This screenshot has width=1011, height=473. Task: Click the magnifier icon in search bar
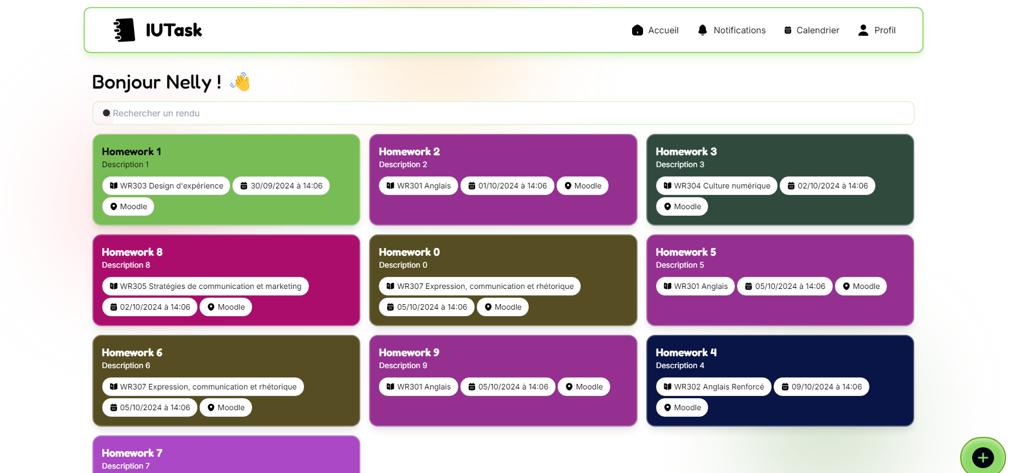107,113
